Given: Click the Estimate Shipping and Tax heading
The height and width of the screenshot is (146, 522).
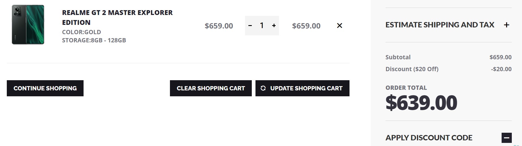Looking at the screenshot, I should coord(440,25).
